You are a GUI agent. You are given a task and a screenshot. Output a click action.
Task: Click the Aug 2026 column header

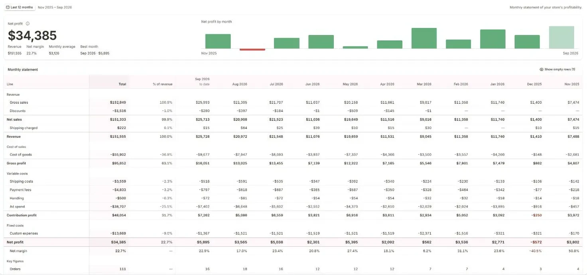coord(240,84)
